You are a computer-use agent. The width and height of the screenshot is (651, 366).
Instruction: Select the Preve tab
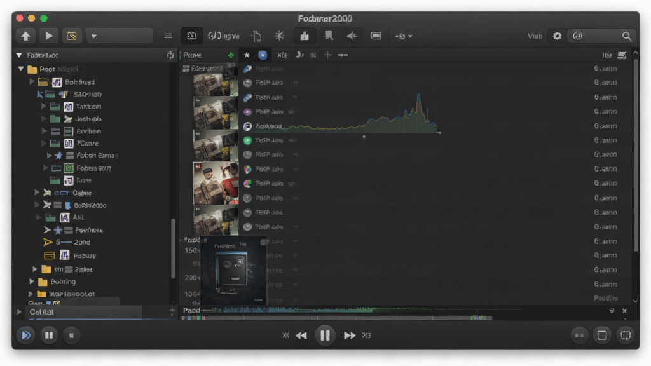tap(192, 55)
